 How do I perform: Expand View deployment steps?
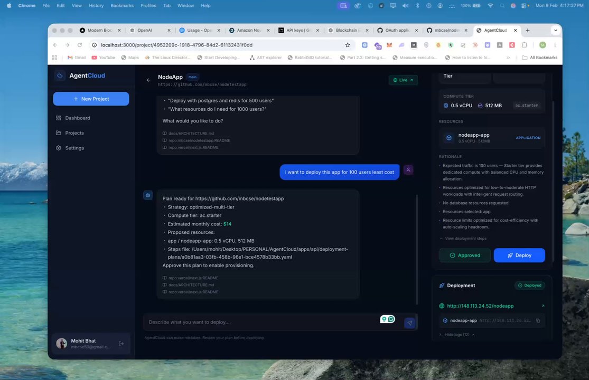pyautogui.click(x=463, y=239)
